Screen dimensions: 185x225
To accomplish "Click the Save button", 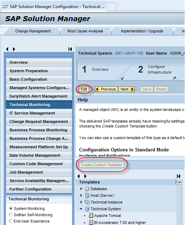I will click(147, 89).
